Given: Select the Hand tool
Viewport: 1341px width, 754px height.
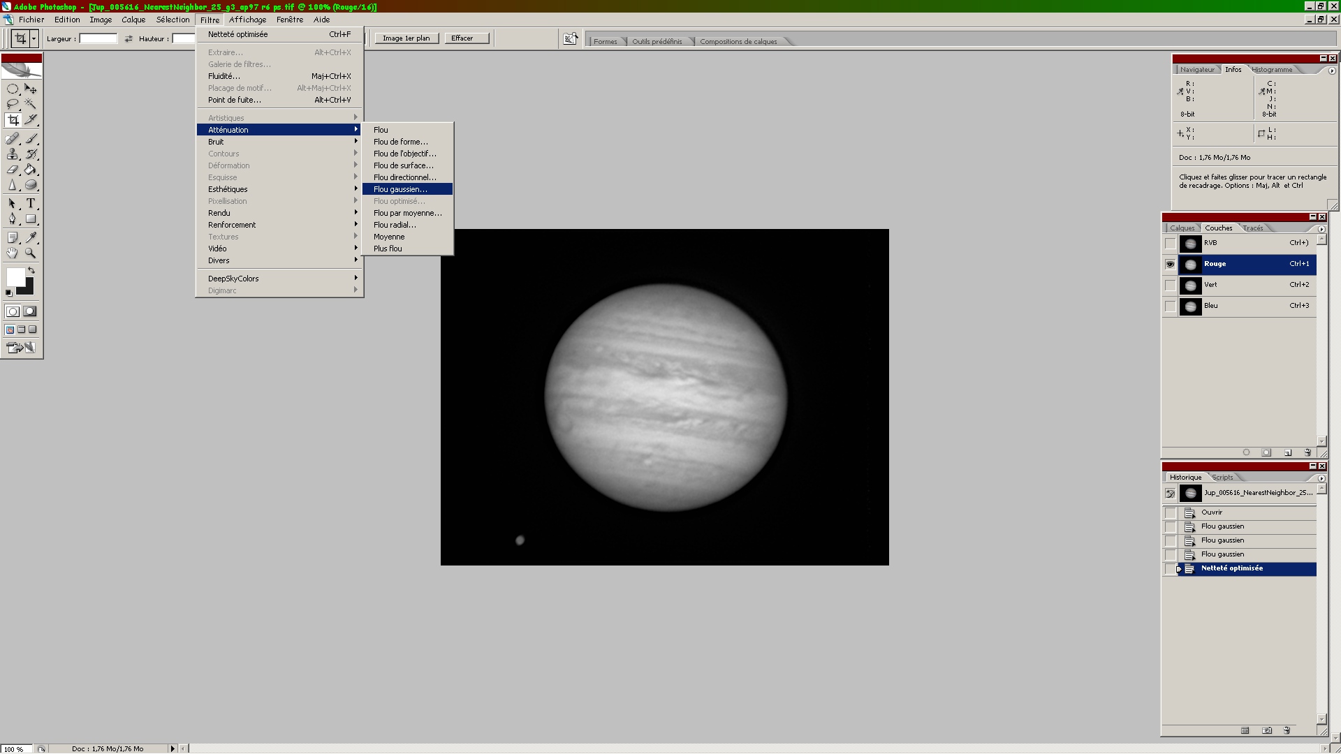Looking at the screenshot, I should point(13,253).
